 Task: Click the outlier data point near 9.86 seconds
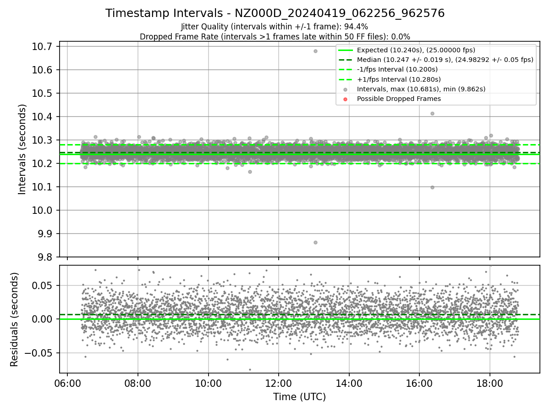(315, 242)
